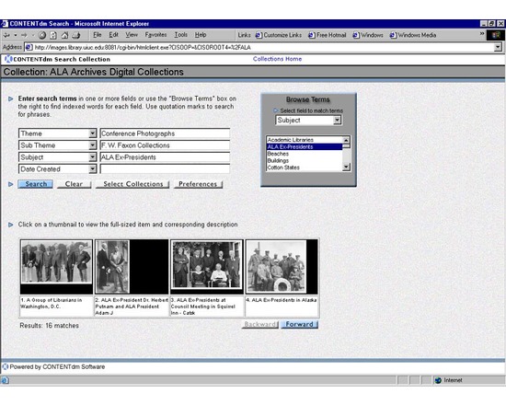Click the Windows Media links shortcut
Screen dimensions: 506x405
[x=413, y=35]
